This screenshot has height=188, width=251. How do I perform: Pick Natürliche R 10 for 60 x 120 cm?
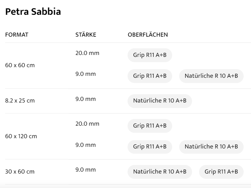tap(211, 147)
